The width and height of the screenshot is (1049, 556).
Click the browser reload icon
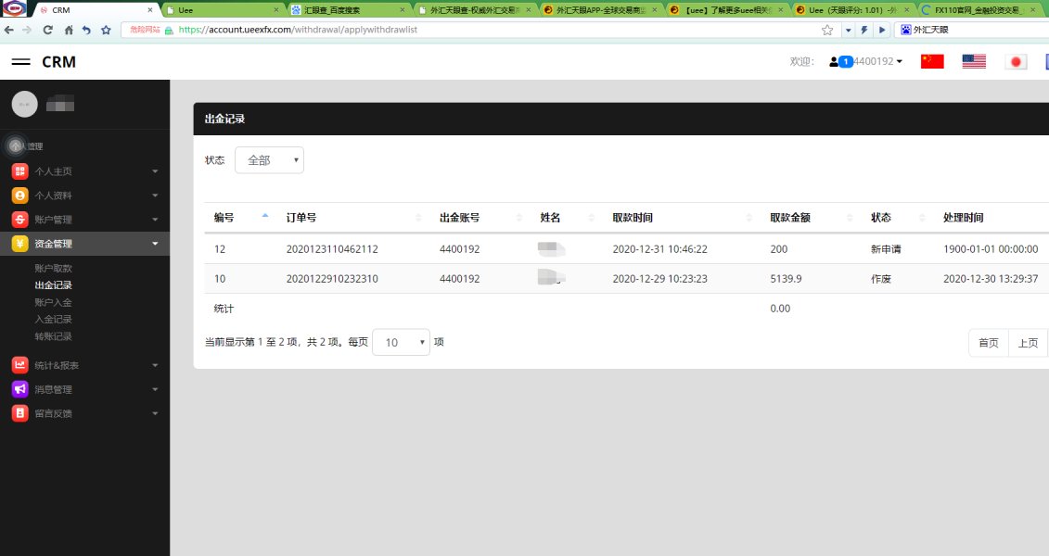point(47,30)
